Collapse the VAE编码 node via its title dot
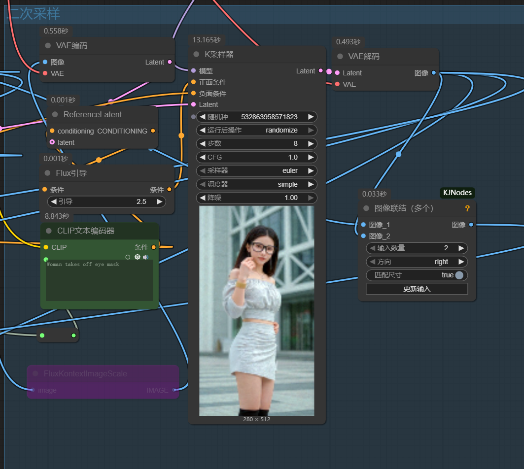The width and height of the screenshot is (524, 469). [x=48, y=45]
